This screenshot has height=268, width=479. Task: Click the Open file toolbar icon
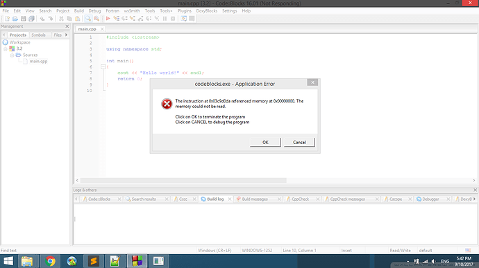click(x=15, y=19)
